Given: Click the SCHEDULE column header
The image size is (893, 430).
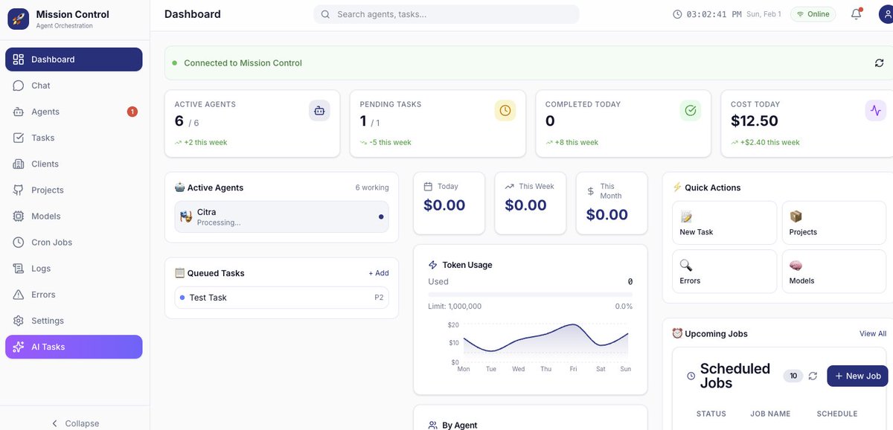Looking at the screenshot, I should click(x=837, y=414).
